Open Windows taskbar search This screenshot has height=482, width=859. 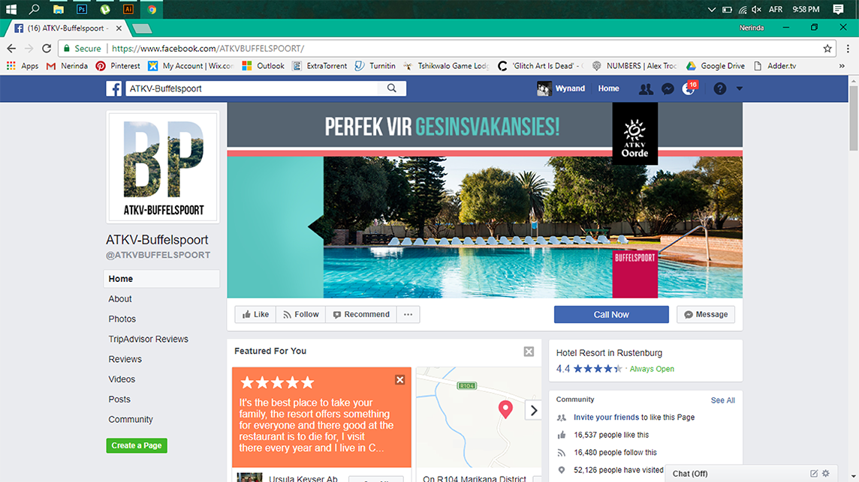(x=34, y=9)
